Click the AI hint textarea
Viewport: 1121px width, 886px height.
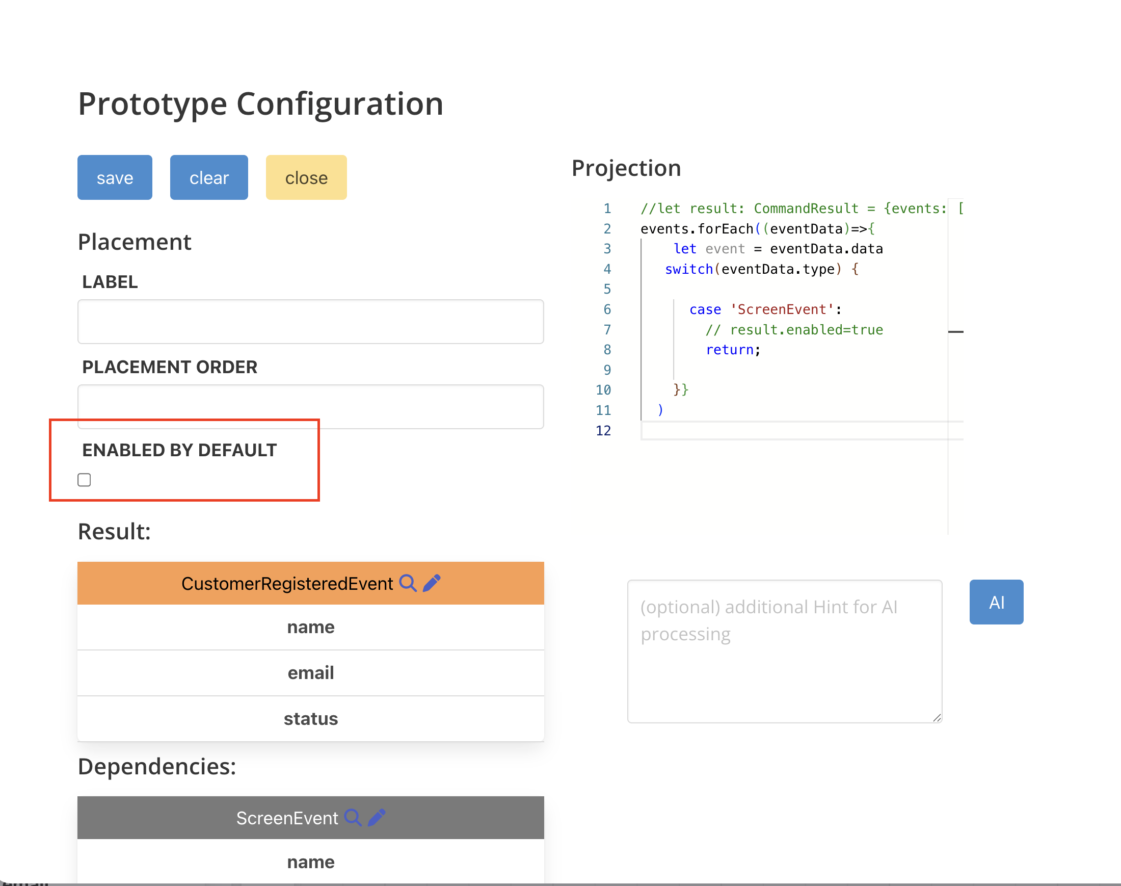click(784, 651)
